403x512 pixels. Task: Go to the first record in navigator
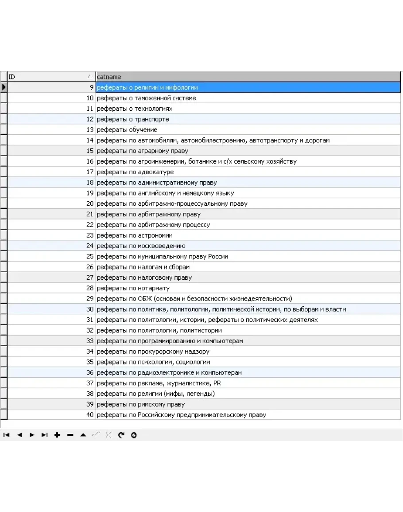pyautogui.click(x=6, y=435)
